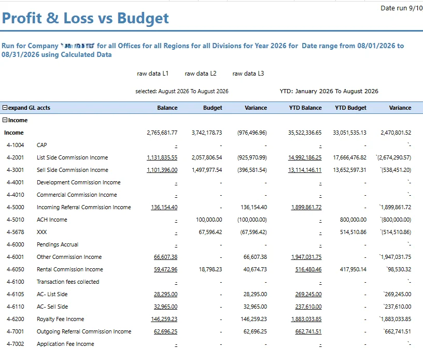Open YTD balance 1,883,033.85 Royalty Fee

306,319
